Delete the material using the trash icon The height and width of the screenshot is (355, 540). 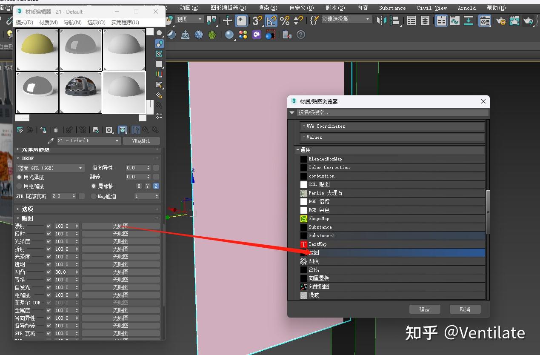(56, 130)
